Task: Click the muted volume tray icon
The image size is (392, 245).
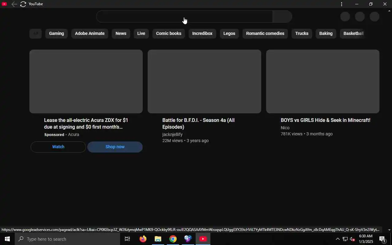Action: [x=352, y=239]
